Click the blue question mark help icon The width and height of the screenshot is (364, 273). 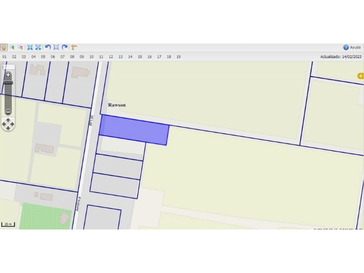pyautogui.click(x=346, y=47)
